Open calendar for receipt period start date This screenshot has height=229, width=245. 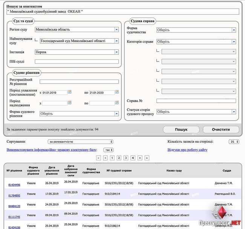pos(69,102)
